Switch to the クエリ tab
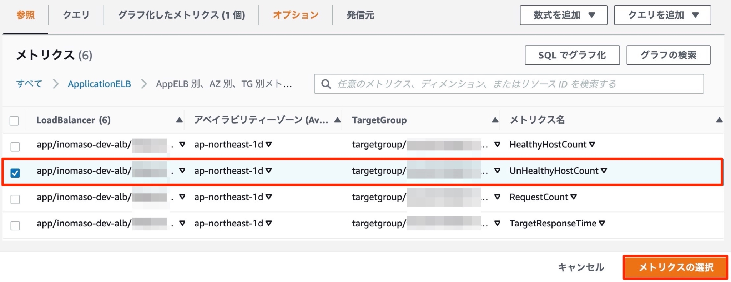The height and width of the screenshot is (282, 731). coord(75,15)
